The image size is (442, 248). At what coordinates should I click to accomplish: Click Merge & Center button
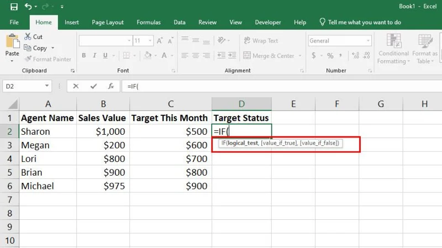[x=269, y=56]
